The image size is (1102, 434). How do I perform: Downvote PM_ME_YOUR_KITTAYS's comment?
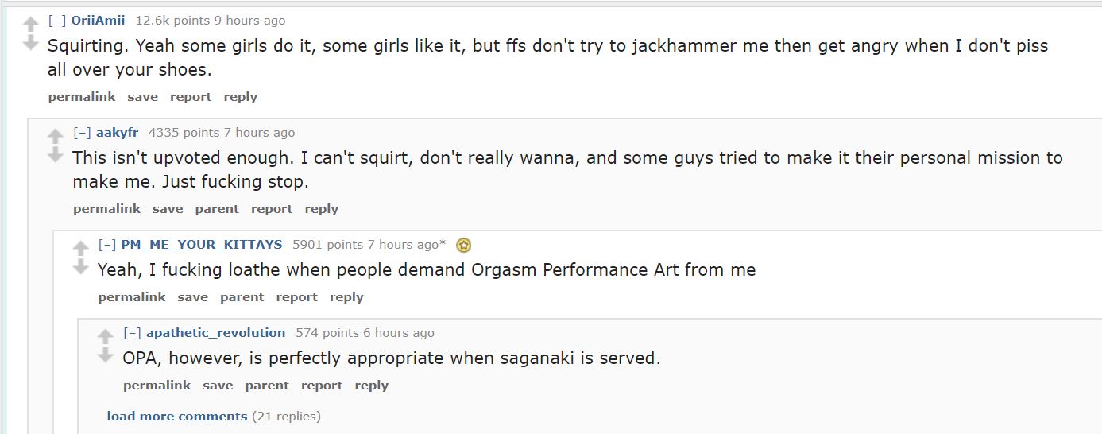(x=80, y=267)
